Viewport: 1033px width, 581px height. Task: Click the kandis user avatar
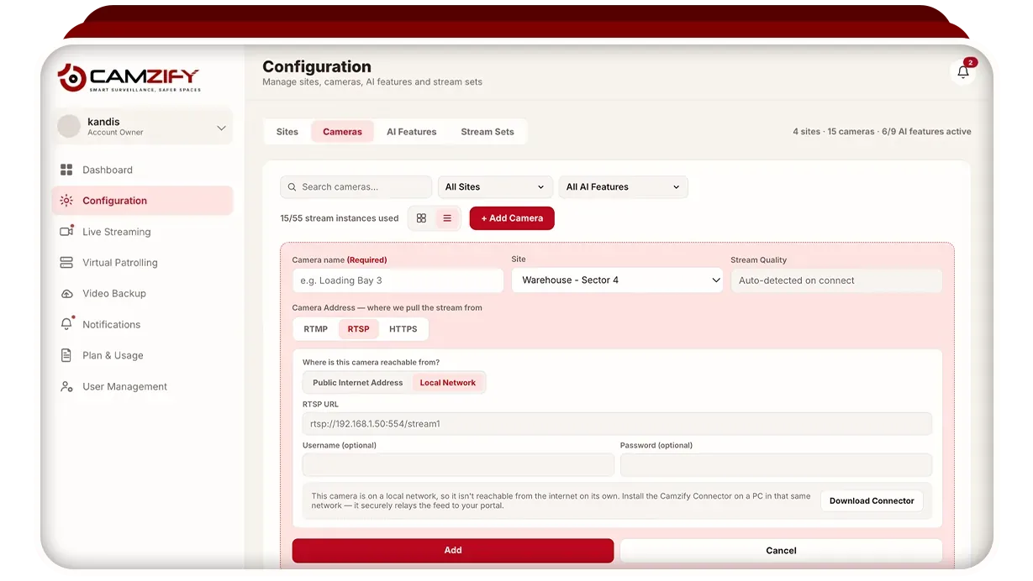pyautogui.click(x=69, y=127)
